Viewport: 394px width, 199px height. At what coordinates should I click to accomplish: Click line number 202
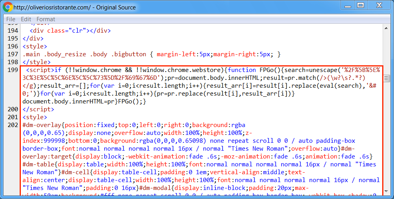13,125
